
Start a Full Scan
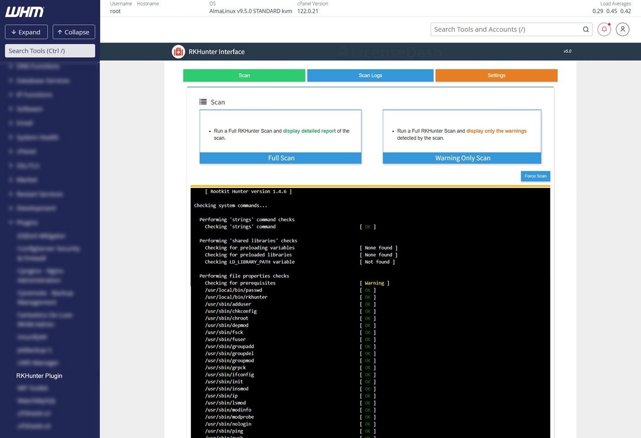tap(281, 158)
